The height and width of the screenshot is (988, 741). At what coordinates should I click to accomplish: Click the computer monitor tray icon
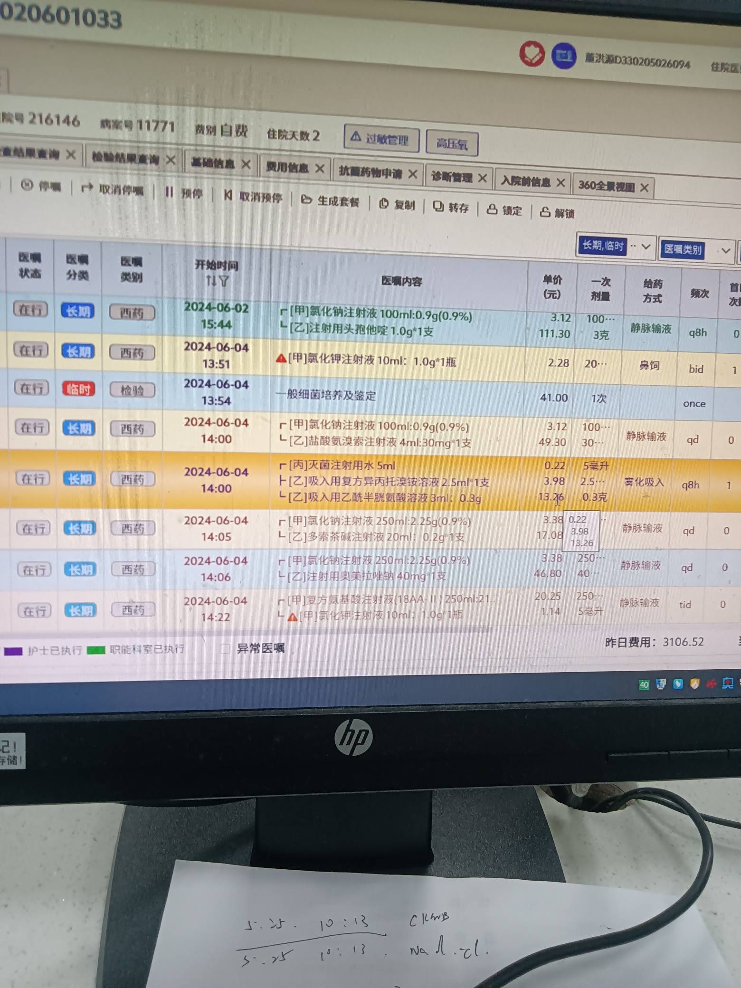(x=661, y=684)
